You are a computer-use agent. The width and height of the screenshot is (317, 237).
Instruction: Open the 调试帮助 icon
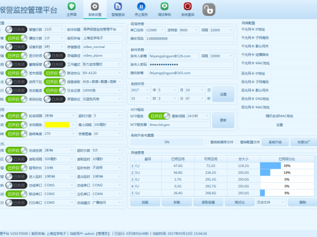[x=164, y=7]
